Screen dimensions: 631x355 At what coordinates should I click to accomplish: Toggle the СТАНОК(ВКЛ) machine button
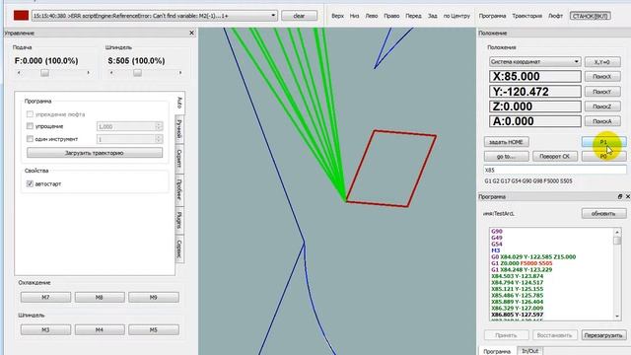point(590,16)
